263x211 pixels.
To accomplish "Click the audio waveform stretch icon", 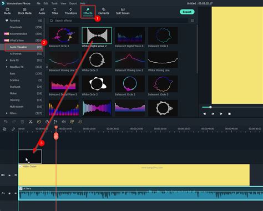I will (x=64, y=122).
